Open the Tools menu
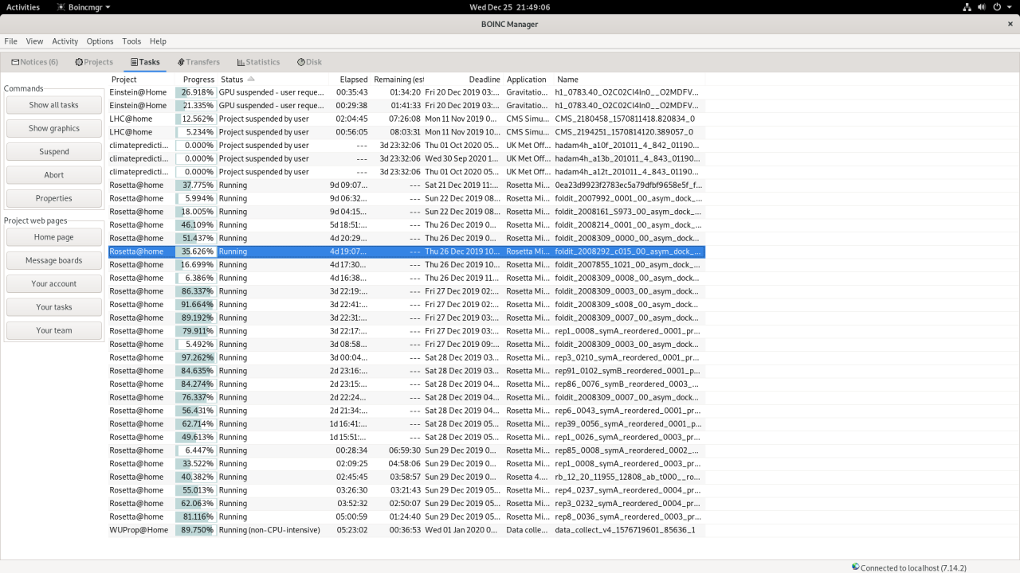The width and height of the screenshot is (1020, 573). click(x=131, y=41)
